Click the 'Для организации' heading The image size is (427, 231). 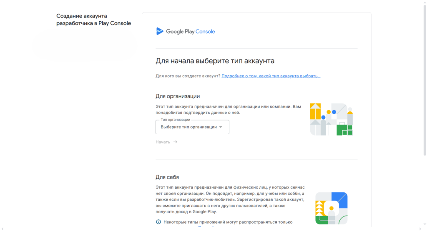pos(178,96)
